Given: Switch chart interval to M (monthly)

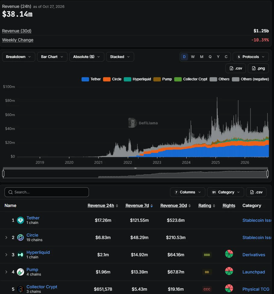Looking at the screenshot, I should 202,57.
